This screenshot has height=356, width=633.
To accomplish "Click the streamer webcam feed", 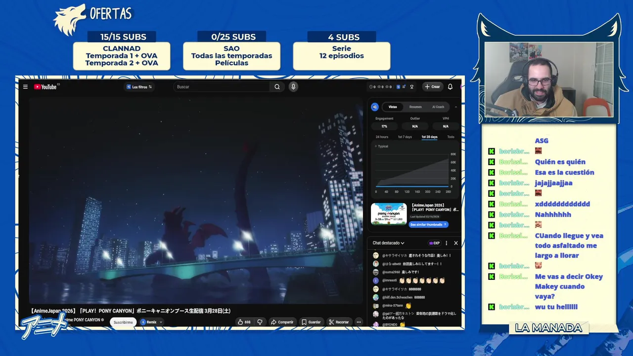I will [x=548, y=79].
